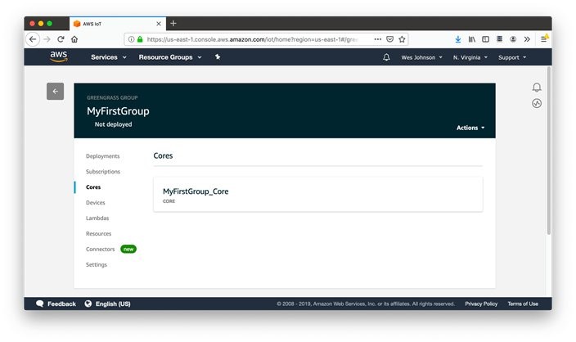The width and height of the screenshot is (576, 342).
Task: Close the AWS IoT browser tab
Action: click(159, 24)
